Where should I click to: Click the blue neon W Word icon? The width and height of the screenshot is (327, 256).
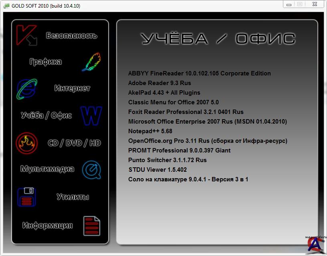coord(91,116)
